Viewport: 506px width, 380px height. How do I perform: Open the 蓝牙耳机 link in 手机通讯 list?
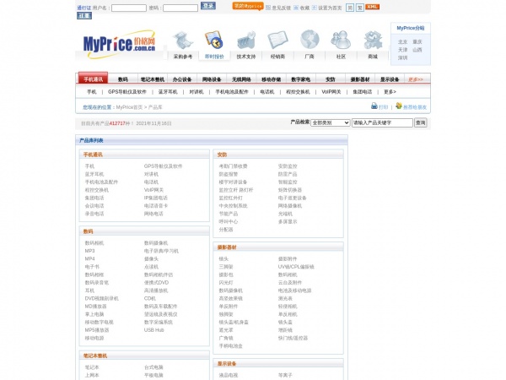point(94,174)
